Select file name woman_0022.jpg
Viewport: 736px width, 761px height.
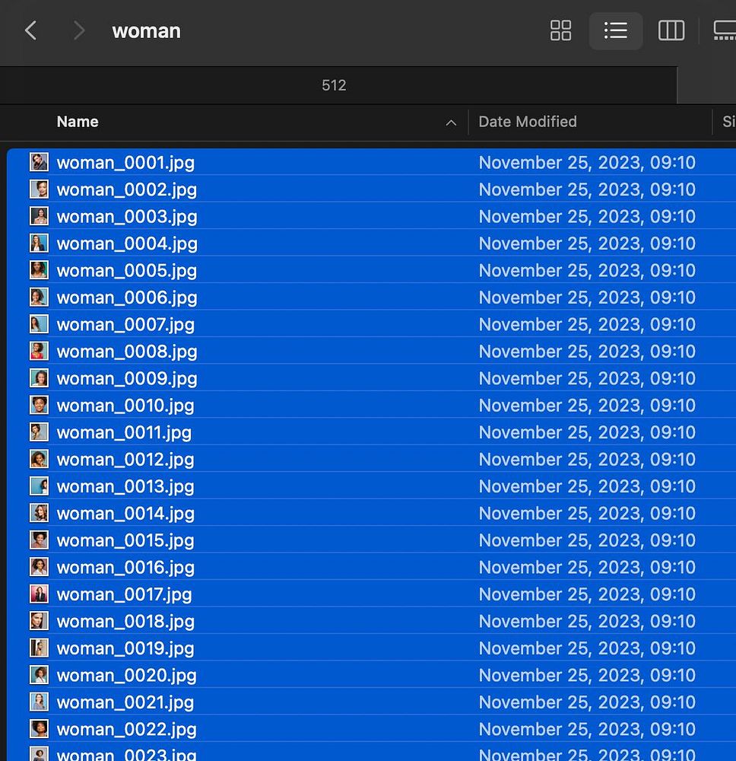[126, 730]
